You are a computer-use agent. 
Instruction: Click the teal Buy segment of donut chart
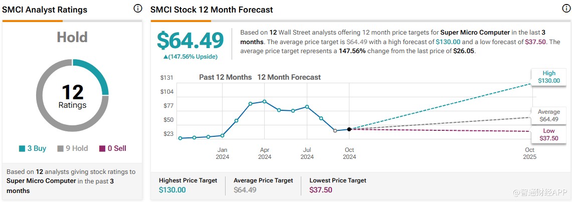pos(95,73)
